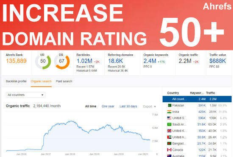The image size is (233, 157).
Task: Select the One year range
Action: [x=108, y=106]
